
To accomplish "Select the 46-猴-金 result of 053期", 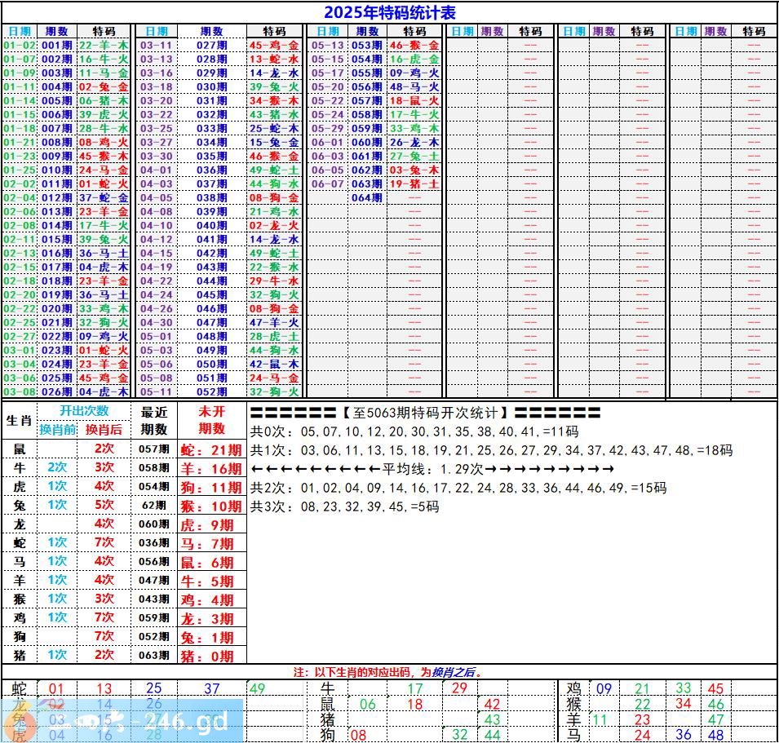I will coord(414,46).
